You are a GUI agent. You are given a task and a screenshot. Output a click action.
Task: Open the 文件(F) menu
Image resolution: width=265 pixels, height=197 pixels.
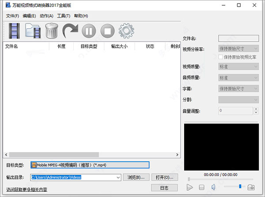(x=12, y=16)
